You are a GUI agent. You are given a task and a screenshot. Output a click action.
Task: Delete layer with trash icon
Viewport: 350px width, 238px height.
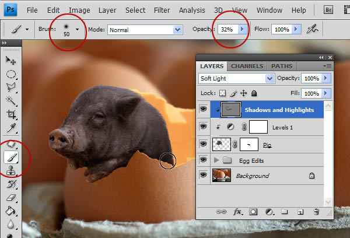click(x=316, y=211)
